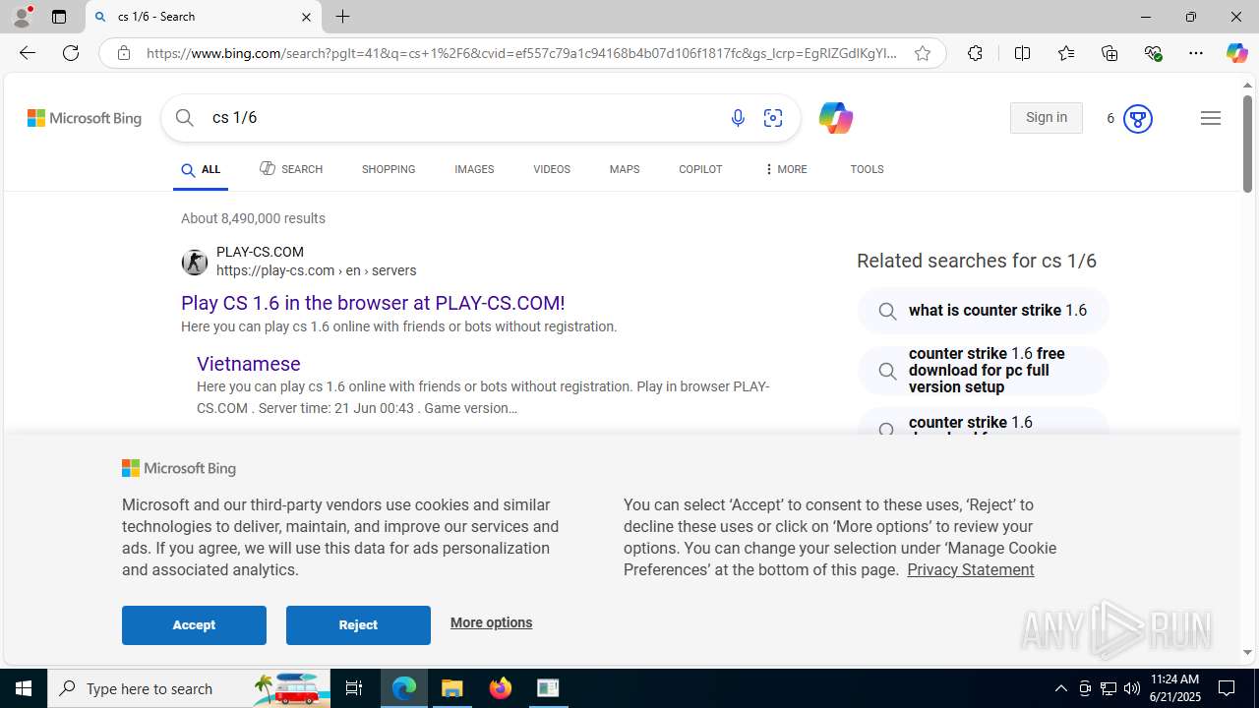This screenshot has width=1259, height=708.
Task: Open the Bing Copilot colorful icon
Action: point(835,118)
